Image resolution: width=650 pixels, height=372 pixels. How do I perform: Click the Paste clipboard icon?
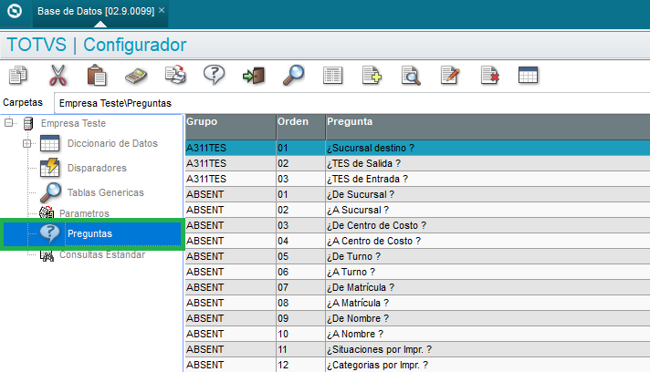point(97,76)
